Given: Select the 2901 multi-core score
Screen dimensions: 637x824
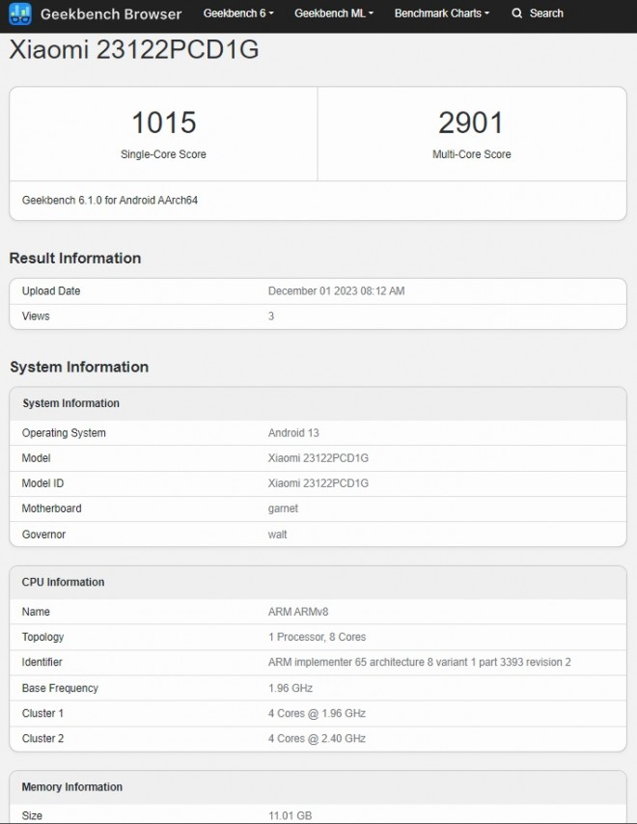Looking at the screenshot, I should click(471, 123).
